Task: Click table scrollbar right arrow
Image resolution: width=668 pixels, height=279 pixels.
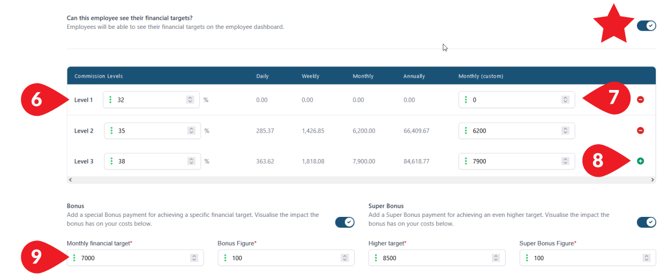Action: coord(652,180)
